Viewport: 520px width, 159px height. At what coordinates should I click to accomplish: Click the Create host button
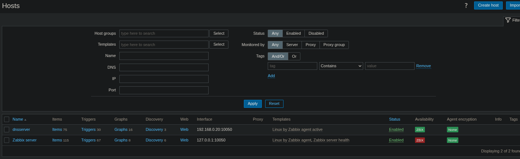tap(488, 5)
